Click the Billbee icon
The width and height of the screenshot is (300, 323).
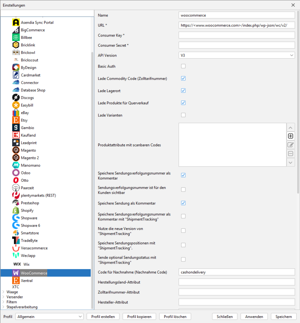(x=16, y=38)
